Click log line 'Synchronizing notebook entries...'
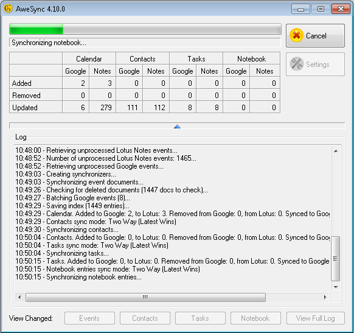Viewport: 354px width, 333px height. click(x=78, y=277)
